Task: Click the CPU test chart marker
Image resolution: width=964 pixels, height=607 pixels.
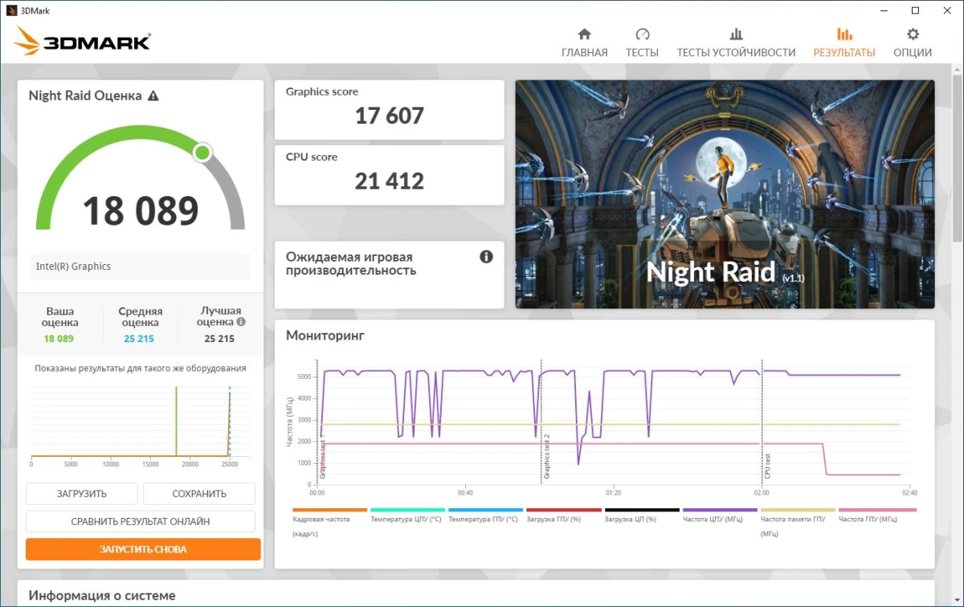Action: (767, 467)
